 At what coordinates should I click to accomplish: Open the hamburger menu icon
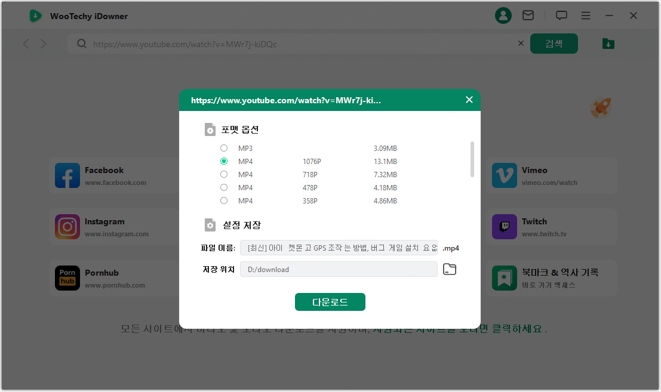(586, 16)
